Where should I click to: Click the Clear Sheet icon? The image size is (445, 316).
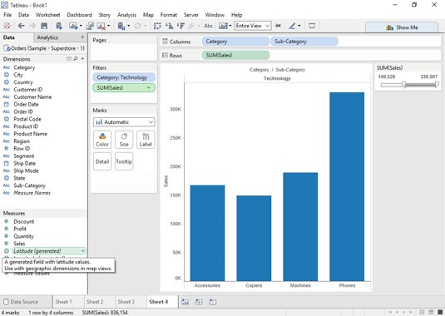click(101, 26)
